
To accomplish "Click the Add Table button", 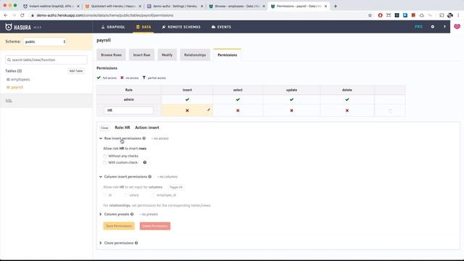I will 76,71.
